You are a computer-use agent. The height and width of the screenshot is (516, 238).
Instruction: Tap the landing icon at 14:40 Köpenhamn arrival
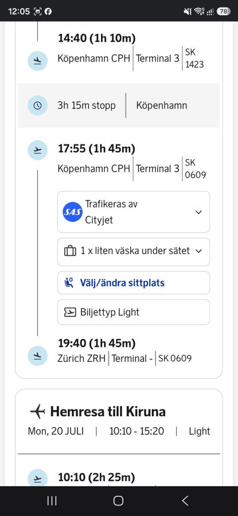[x=37, y=61]
